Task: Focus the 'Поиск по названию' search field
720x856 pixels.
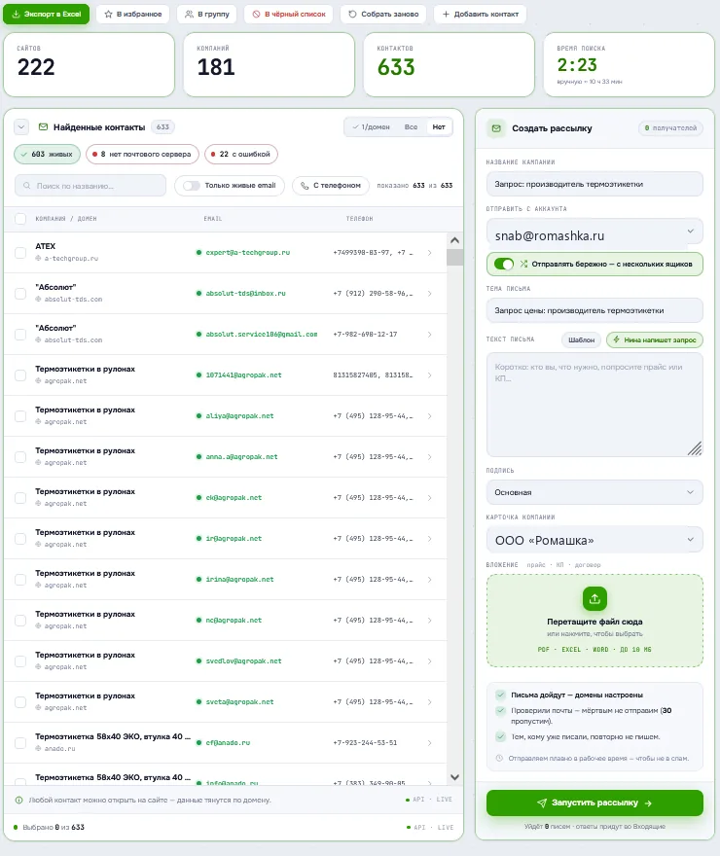Action: [90, 186]
